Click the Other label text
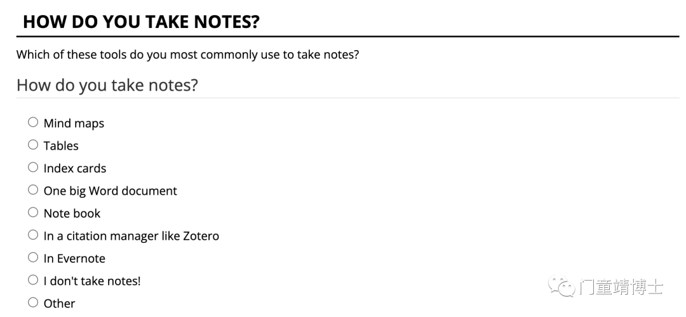 coord(59,304)
